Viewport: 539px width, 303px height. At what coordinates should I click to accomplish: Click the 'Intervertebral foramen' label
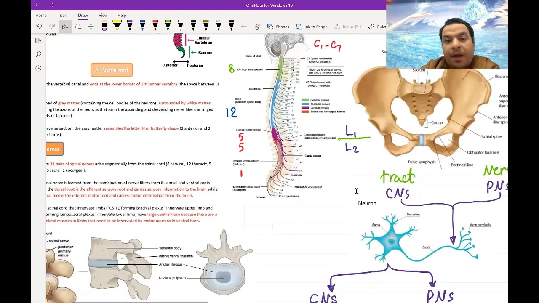point(176,256)
